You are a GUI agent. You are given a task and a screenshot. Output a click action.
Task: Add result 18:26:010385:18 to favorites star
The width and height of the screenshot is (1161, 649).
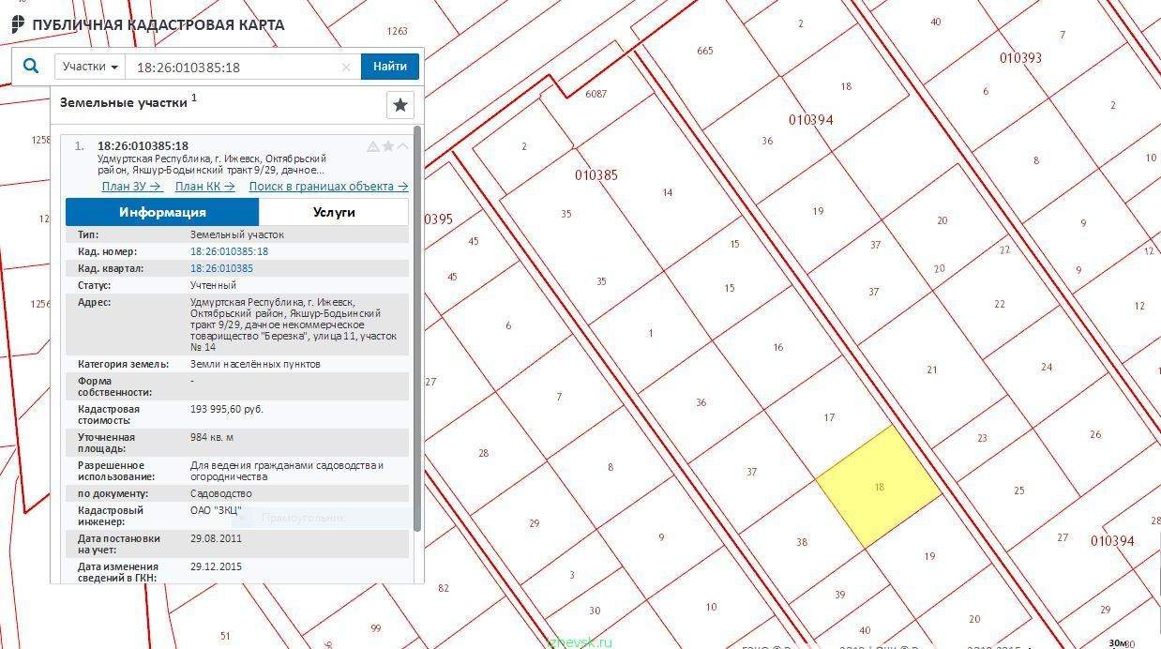(388, 146)
